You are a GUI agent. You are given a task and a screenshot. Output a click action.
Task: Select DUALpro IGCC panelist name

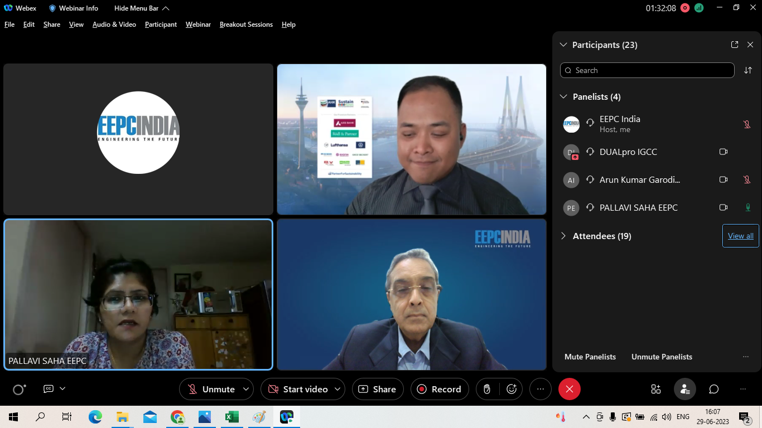[628, 152]
